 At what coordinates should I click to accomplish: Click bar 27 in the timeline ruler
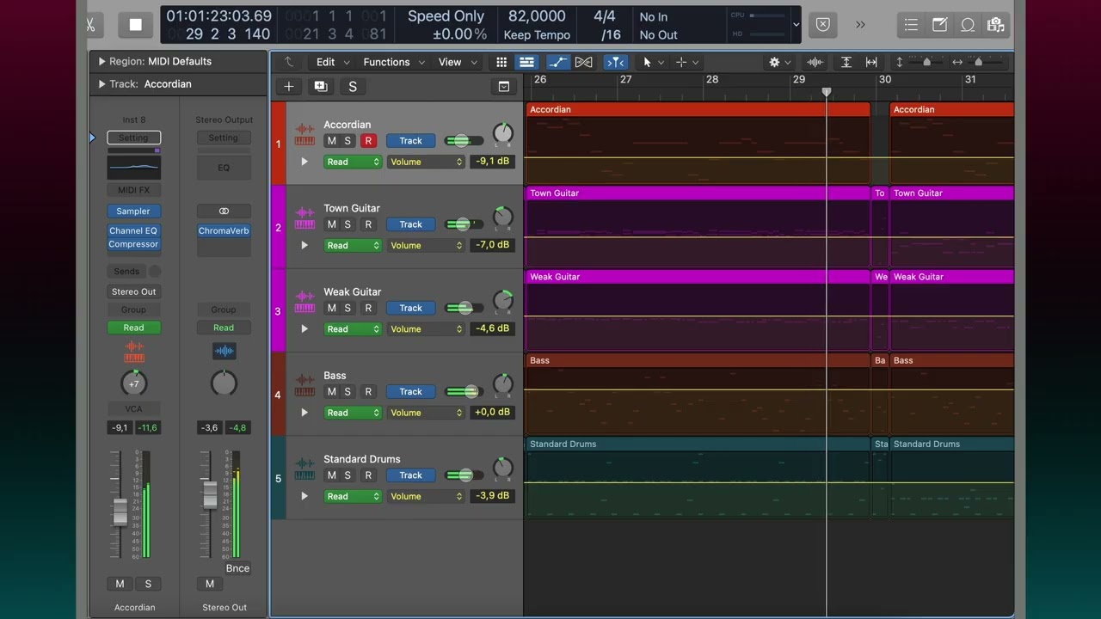(x=625, y=80)
